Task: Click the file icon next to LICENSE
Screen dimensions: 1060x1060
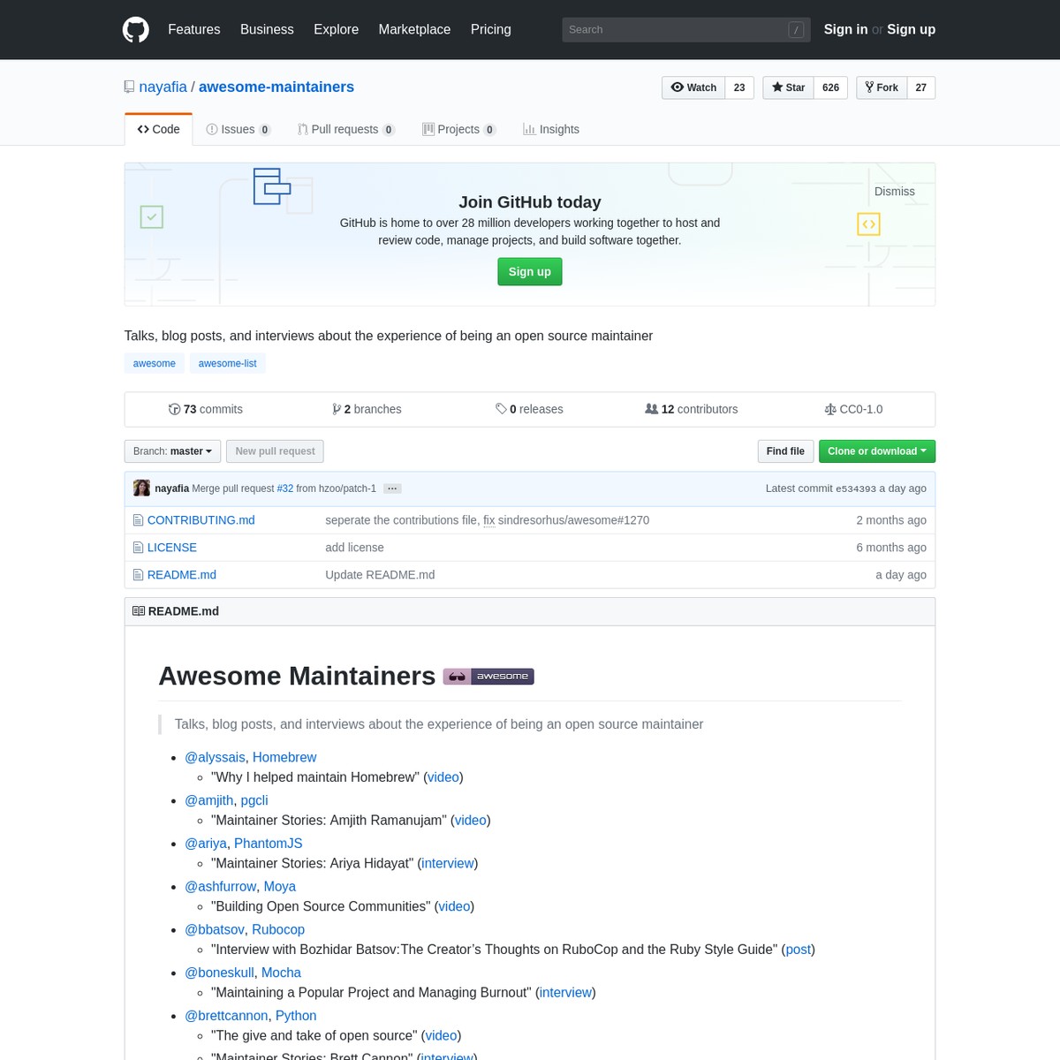Action: (x=138, y=548)
